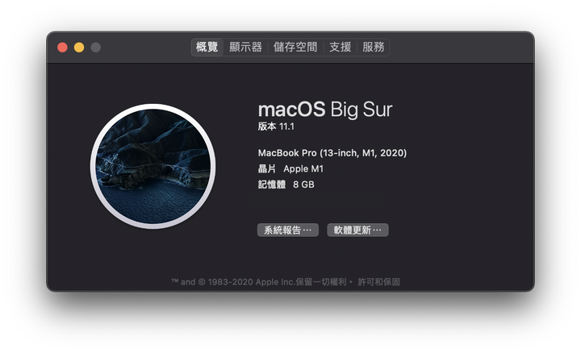The width and height of the screenshot is (581, 353).
Task: Go to the 支援 tab
Action: 341,47
